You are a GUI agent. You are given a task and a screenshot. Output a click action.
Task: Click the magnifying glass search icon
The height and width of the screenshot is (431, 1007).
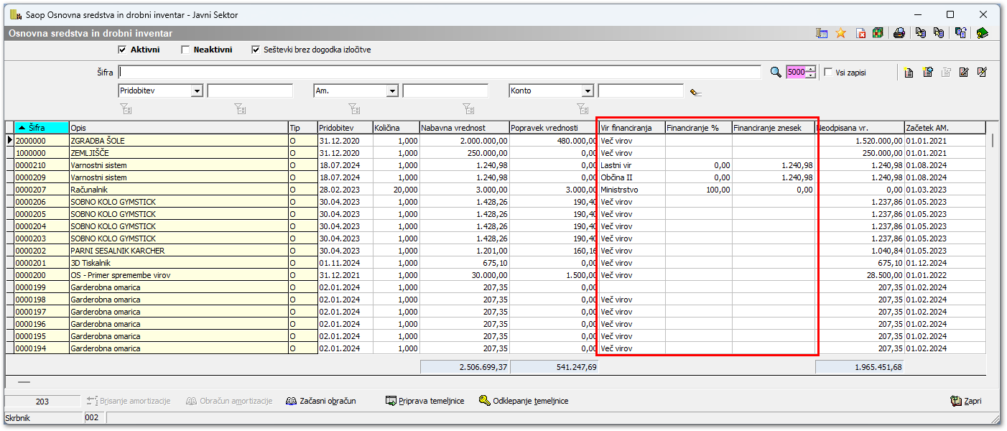775,72
